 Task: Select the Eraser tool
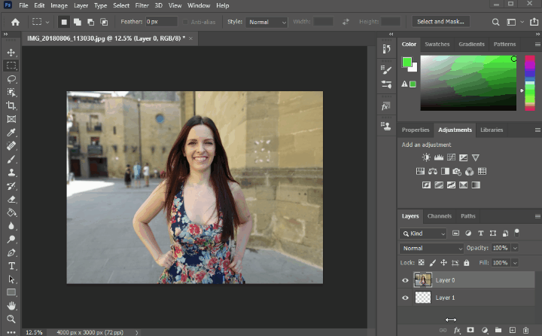coord(11,199)
